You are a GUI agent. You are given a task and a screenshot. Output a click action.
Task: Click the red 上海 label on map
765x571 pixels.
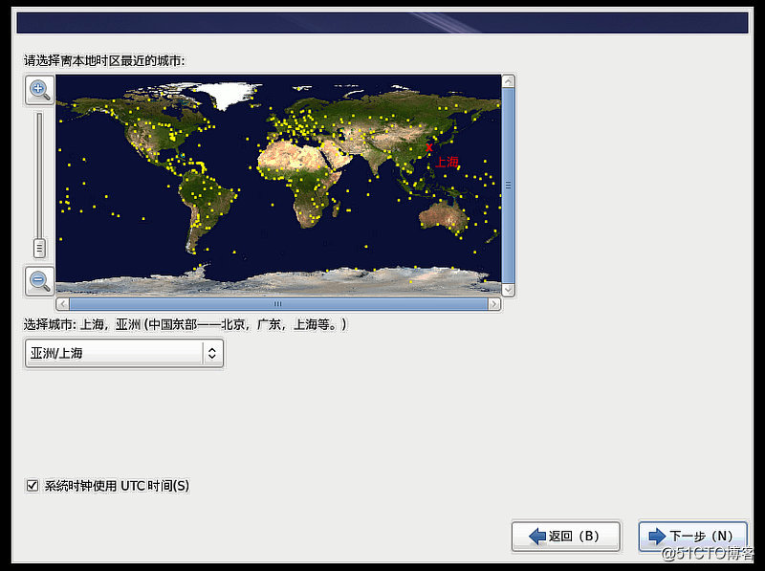[447, 162]
